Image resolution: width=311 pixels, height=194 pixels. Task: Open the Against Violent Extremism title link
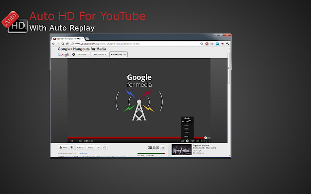click(x=204, y=146)
